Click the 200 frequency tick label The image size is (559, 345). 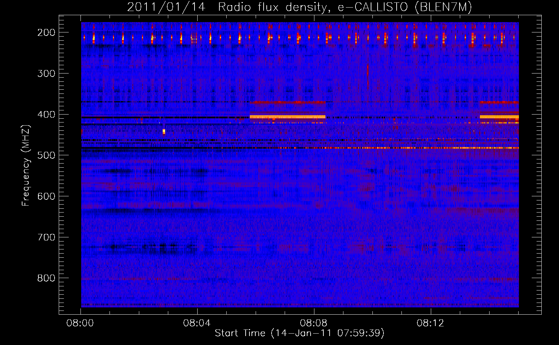pyautogui.click(x=46, y=32)
